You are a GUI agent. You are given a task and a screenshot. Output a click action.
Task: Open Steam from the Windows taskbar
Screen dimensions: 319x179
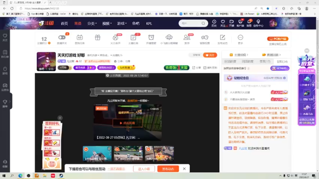(x=61, y=175)
